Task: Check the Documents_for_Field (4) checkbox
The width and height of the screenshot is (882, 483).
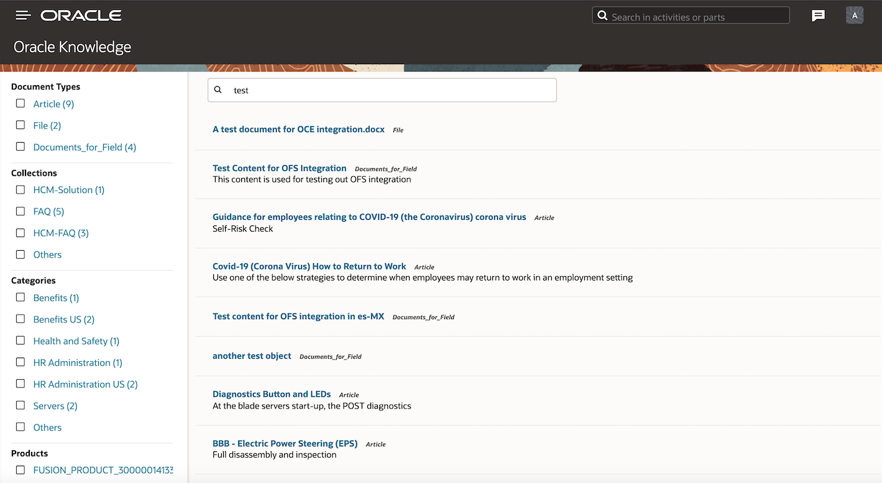Action: pyautogui.click(x=21, y=147)
